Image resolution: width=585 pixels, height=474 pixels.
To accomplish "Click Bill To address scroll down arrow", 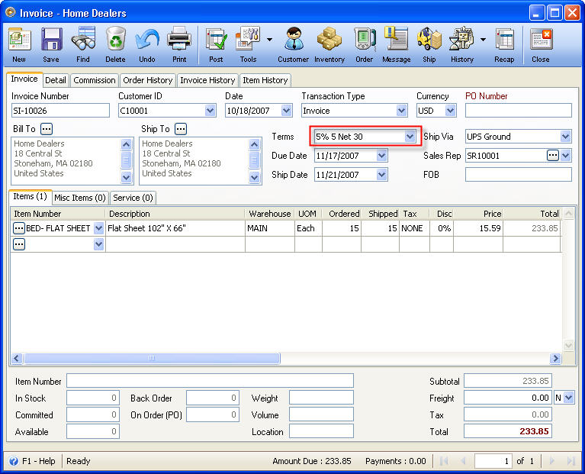I will point(126,177).
